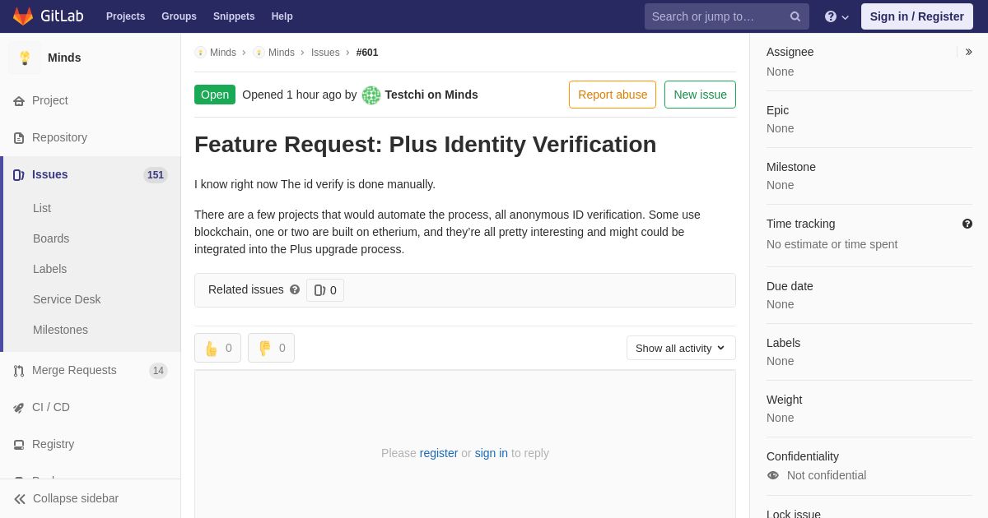Click the sign in link to reply
This screenshot has height=518, width=988.
(x=492, y=453)
